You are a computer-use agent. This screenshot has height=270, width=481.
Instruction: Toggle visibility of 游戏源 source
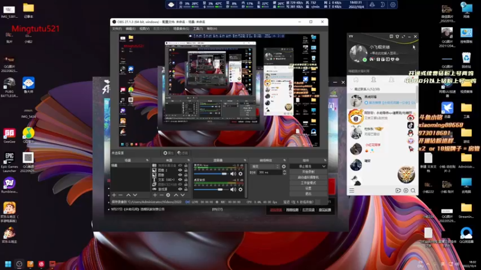coord(180,189)
